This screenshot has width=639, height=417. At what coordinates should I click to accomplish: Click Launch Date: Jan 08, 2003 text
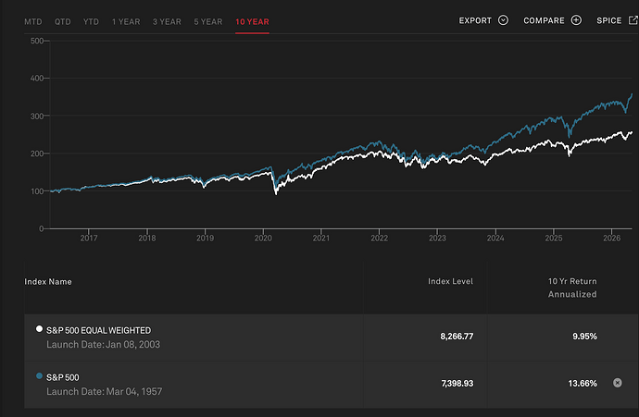coord(103,345)
